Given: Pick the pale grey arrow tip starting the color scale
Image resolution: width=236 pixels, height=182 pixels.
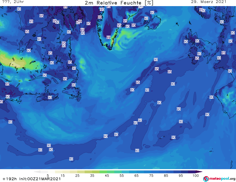Looking at the screenshot, I should pos(37,172).
